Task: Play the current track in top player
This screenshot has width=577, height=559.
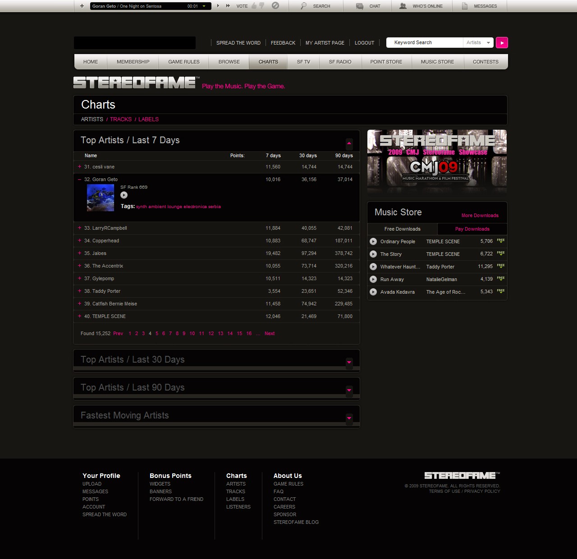Action: pyautogui.click(x=218, y=6)
